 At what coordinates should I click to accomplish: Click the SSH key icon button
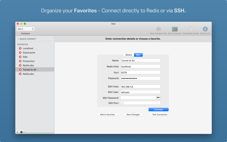pyautogui.click(x=158, y=98)
